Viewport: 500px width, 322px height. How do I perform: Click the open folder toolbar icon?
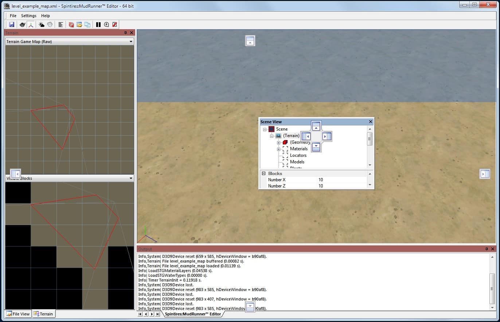point(79,24)
